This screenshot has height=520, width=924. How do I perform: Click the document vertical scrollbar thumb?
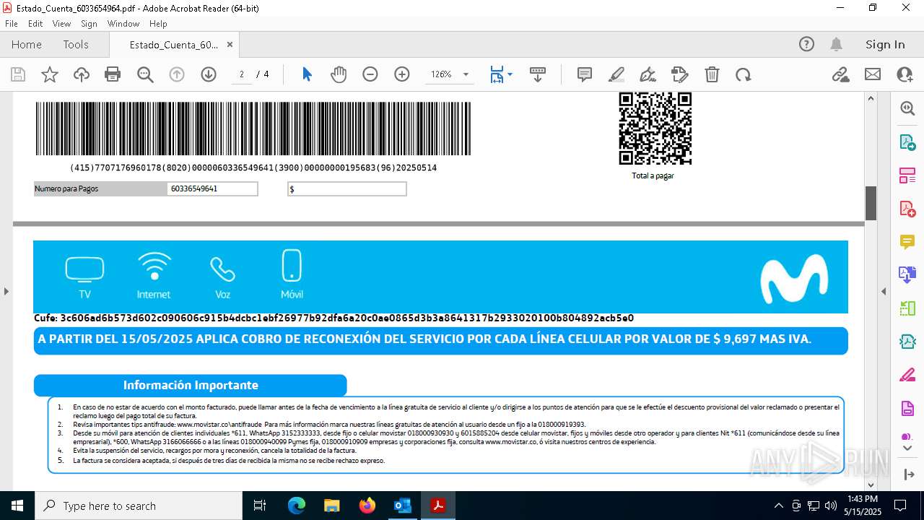pos(871,203)
